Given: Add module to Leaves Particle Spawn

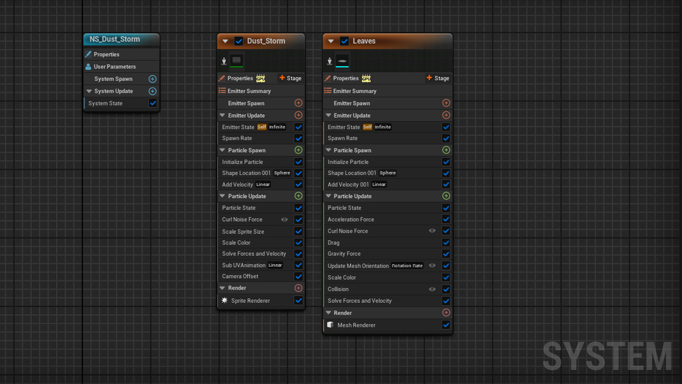Looking at the screenshot, I should coord(446,150).
